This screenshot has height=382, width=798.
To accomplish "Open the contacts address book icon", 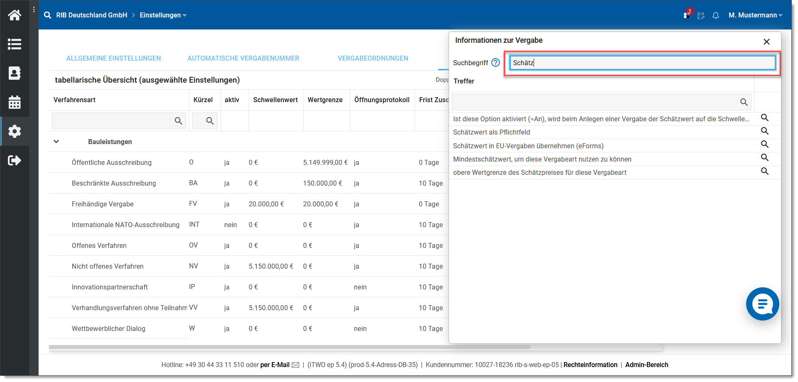I will [15, 73].
